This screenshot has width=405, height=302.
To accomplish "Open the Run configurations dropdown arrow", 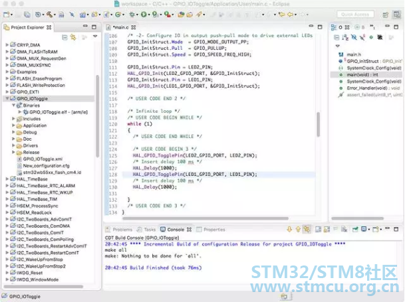I will click(x=149, y=15).
